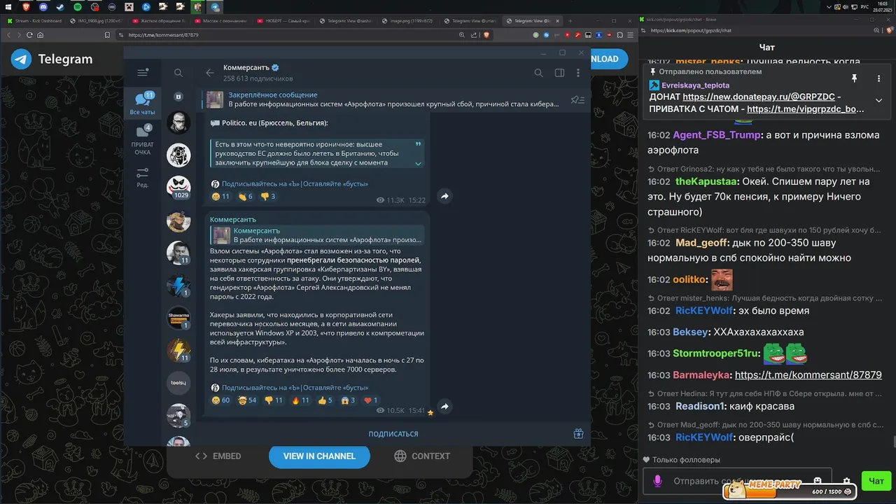Open the archived chats icon above the avatars
The height and width of the screenshot is (504, 896).
pos(178,97)
